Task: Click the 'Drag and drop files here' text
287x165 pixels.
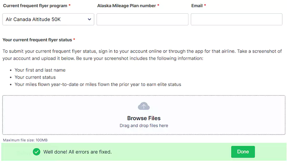Action: 144,126
